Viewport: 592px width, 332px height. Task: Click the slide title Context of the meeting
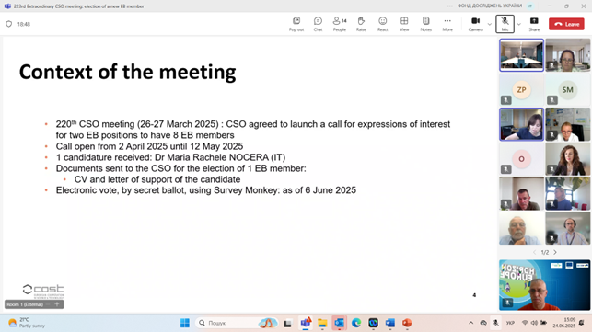click(x=128, y=72)
